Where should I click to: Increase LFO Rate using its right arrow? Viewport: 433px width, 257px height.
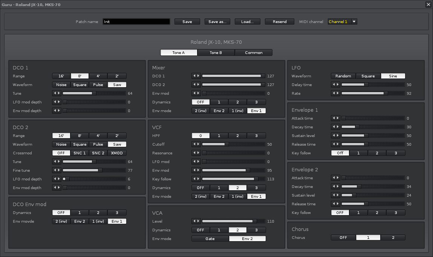(x=337, y=93)
